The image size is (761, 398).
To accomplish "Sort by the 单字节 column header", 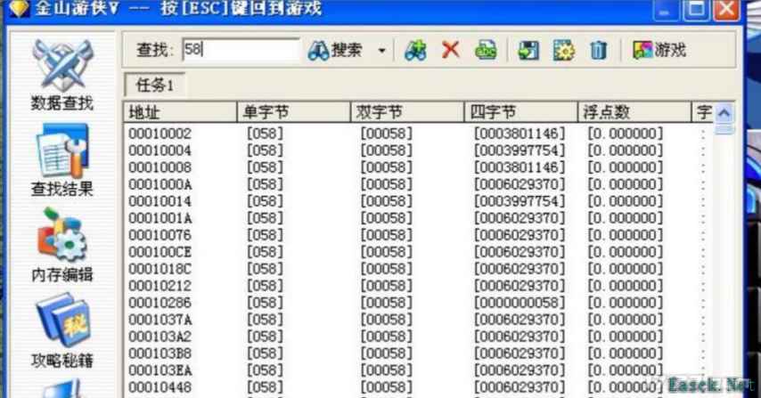I will point(294,112).
